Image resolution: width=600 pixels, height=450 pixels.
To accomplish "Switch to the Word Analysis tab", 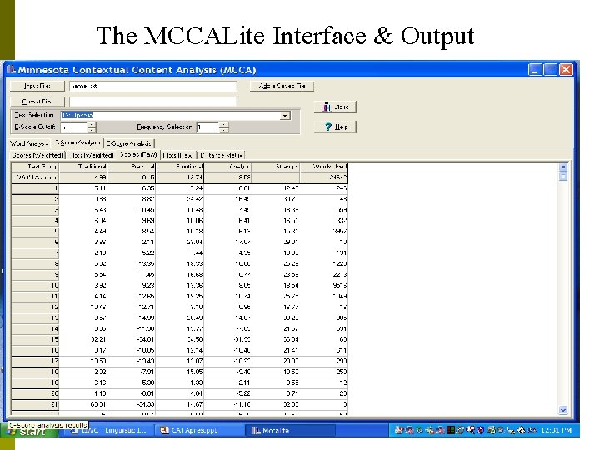I will pyautogui.click(x=29, y=143).
